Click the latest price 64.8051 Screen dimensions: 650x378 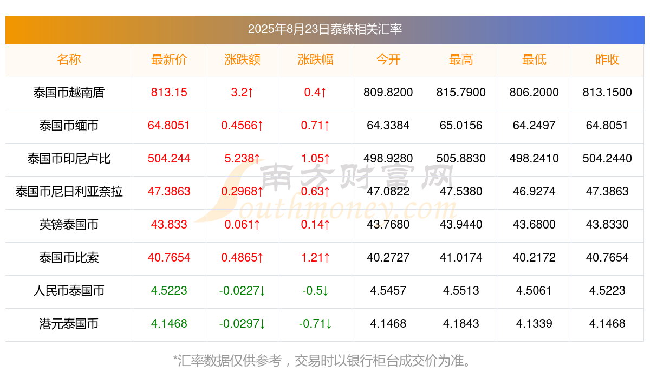tap(169, 126)
